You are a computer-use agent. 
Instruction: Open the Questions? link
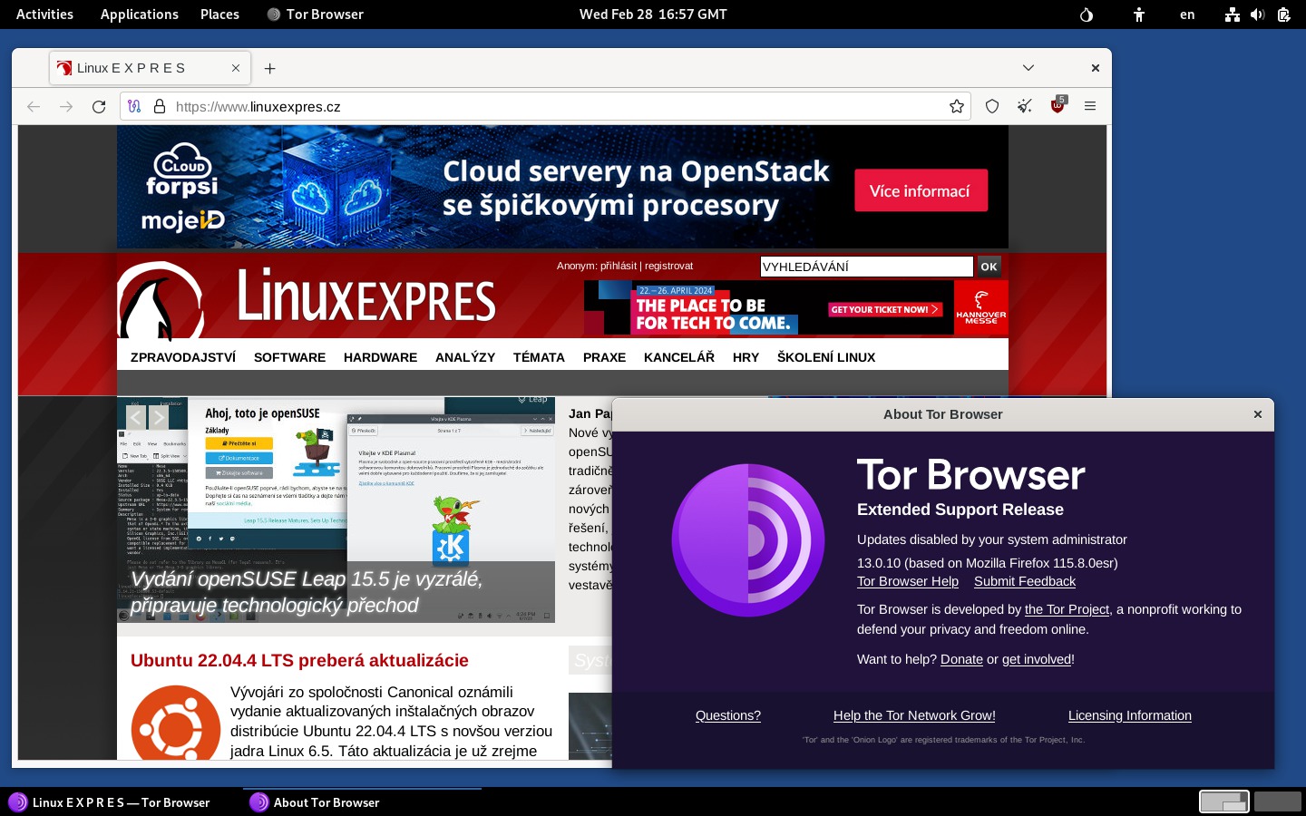tap(728, 716)
